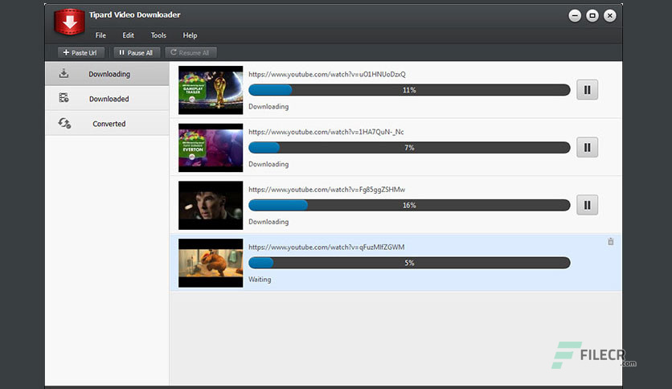
Task: Minimize the Tipard Video Downloader window
Action: click(575, 16)
